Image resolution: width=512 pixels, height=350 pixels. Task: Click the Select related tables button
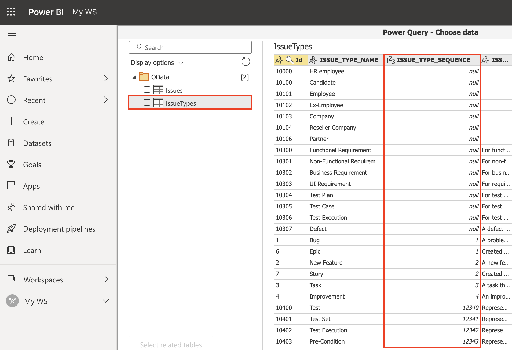tap(171, 344)
